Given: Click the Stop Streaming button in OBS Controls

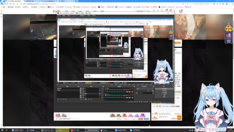Looking at the screenshot, I should tap(164, 89).
